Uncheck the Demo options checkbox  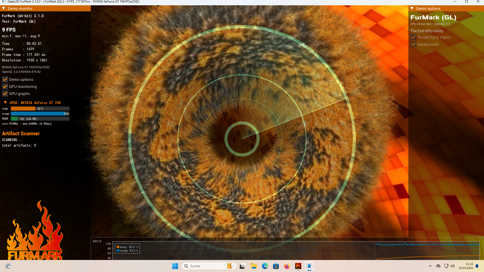[5, 80]
